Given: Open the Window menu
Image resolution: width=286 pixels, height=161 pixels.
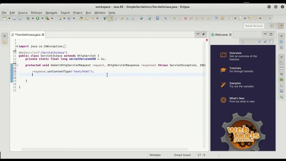Looking at the screenshot, I should (x=100, y=13).
